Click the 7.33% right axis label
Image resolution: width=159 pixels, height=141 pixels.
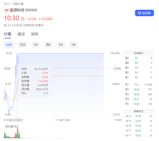tap(117, 69)
